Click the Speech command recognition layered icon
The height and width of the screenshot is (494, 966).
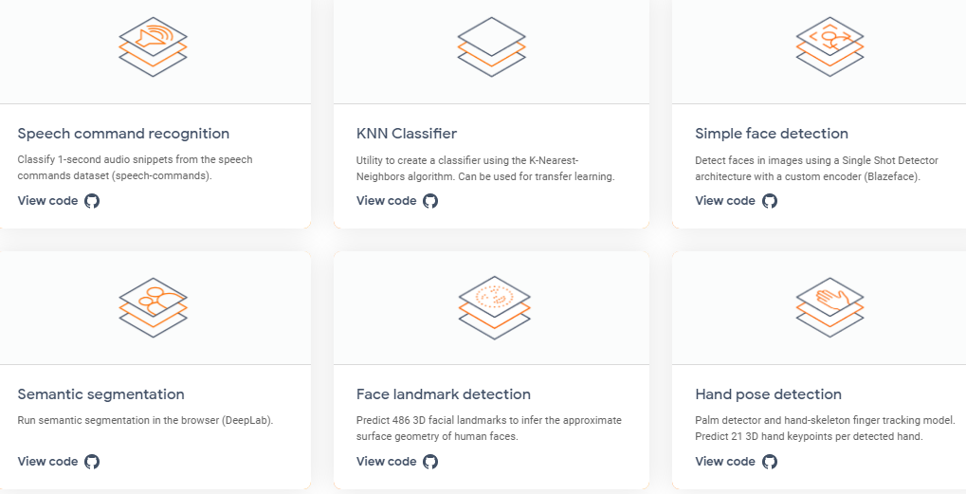pos(153,46)
